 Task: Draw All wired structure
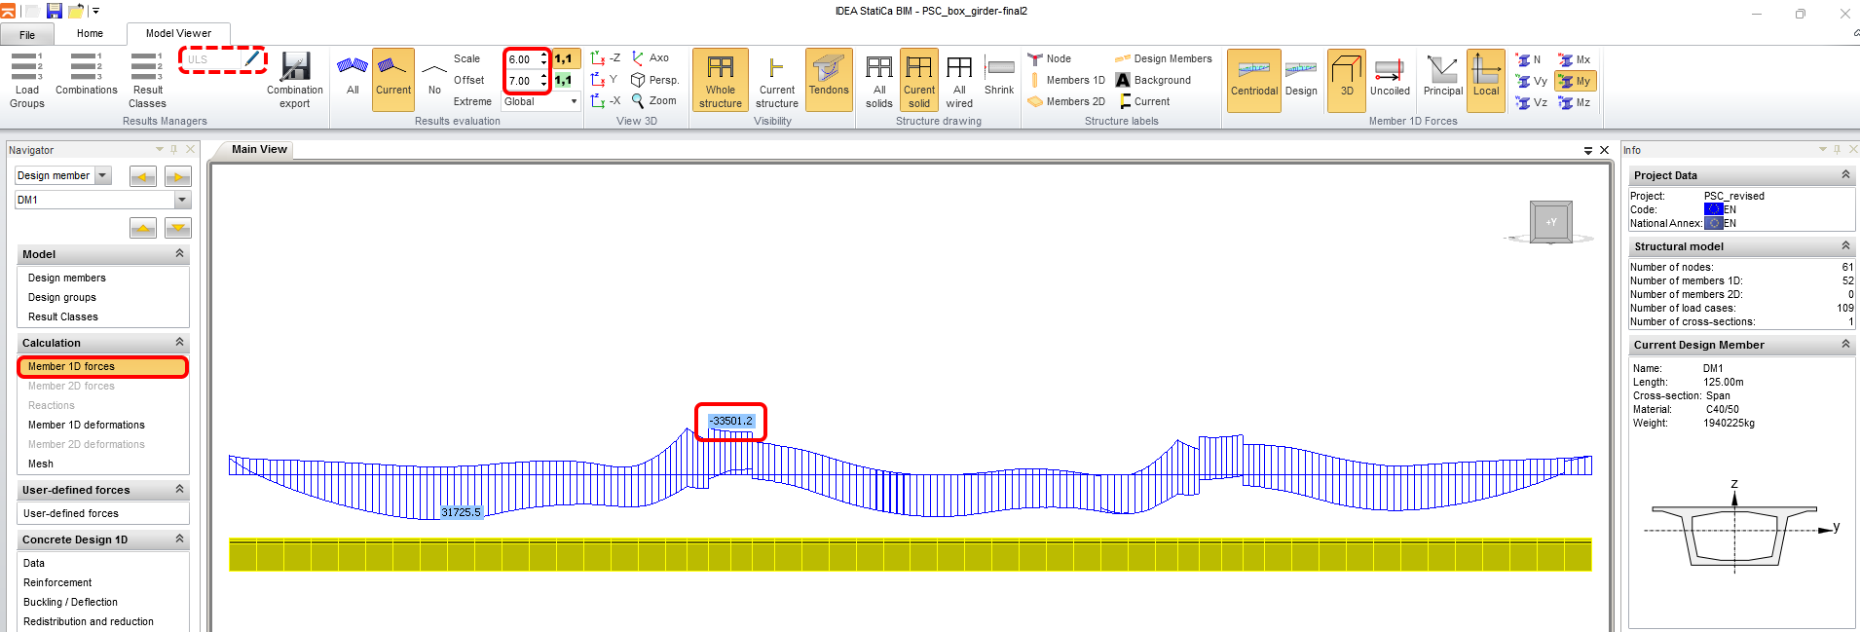pyautogui.click(x=959, y=80)
